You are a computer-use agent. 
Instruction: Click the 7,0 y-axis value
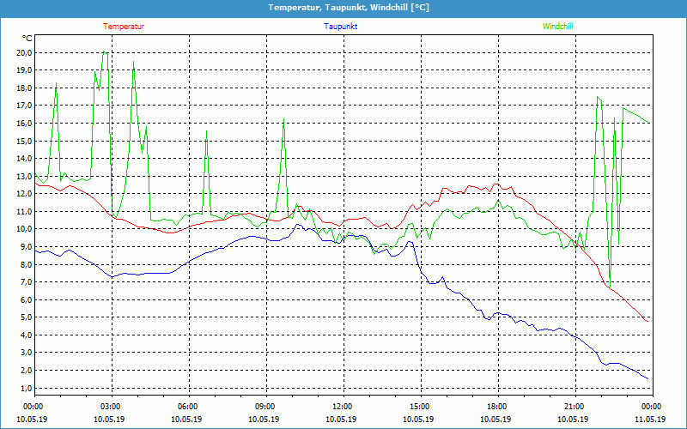point(27,282)
